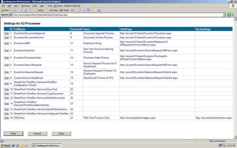This screenshot has width=237, height=148.
Task: Open the Favorites pane
Action: point(52,10)
